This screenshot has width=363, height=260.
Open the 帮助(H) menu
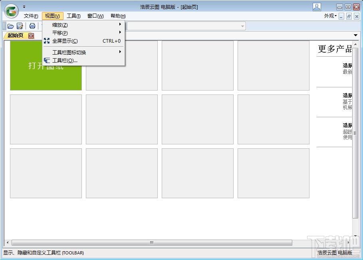tap(118, 16)
